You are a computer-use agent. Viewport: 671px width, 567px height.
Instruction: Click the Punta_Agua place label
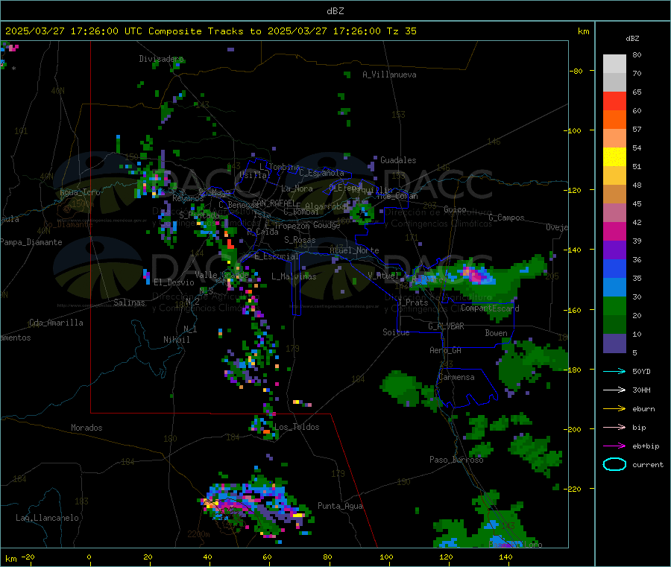coord(340,506)
